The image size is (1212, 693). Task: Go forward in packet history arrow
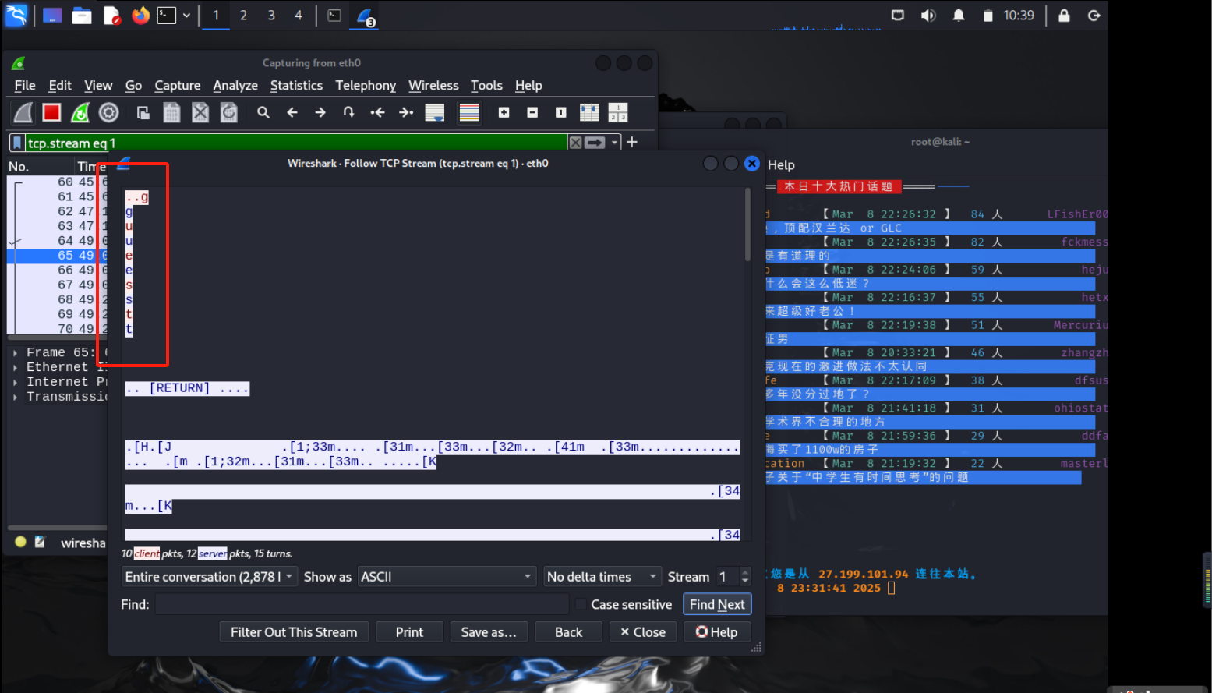[x=320, y=113]
